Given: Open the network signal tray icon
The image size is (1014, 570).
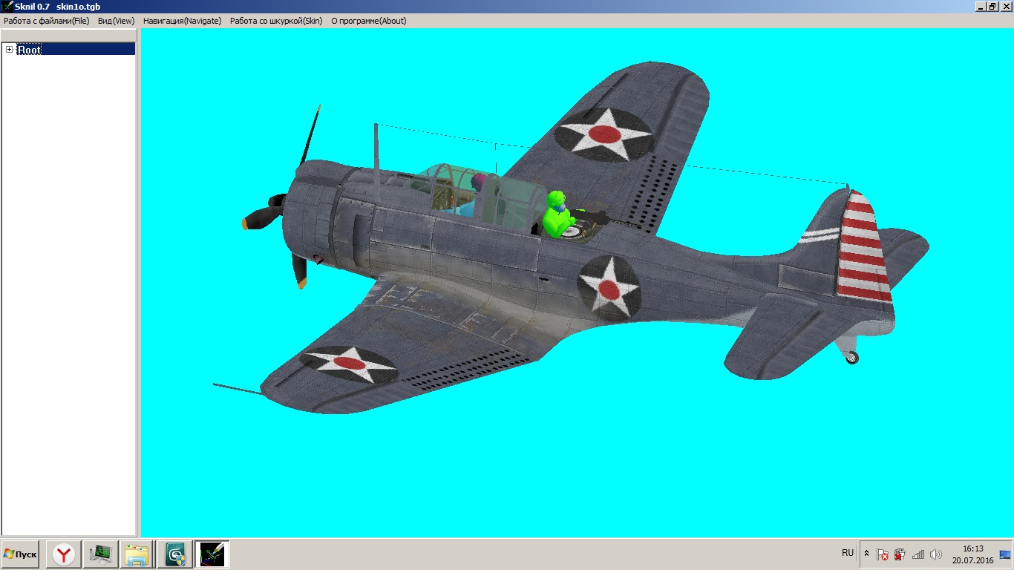Looking at the screenshot, I should point(918,554).
